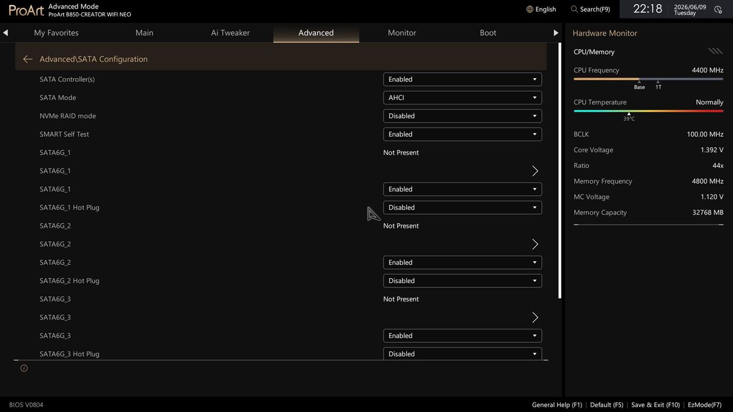Screen dimensions: 733x412
Task: Switch to the Monitor tab
Action: [402, 33]
